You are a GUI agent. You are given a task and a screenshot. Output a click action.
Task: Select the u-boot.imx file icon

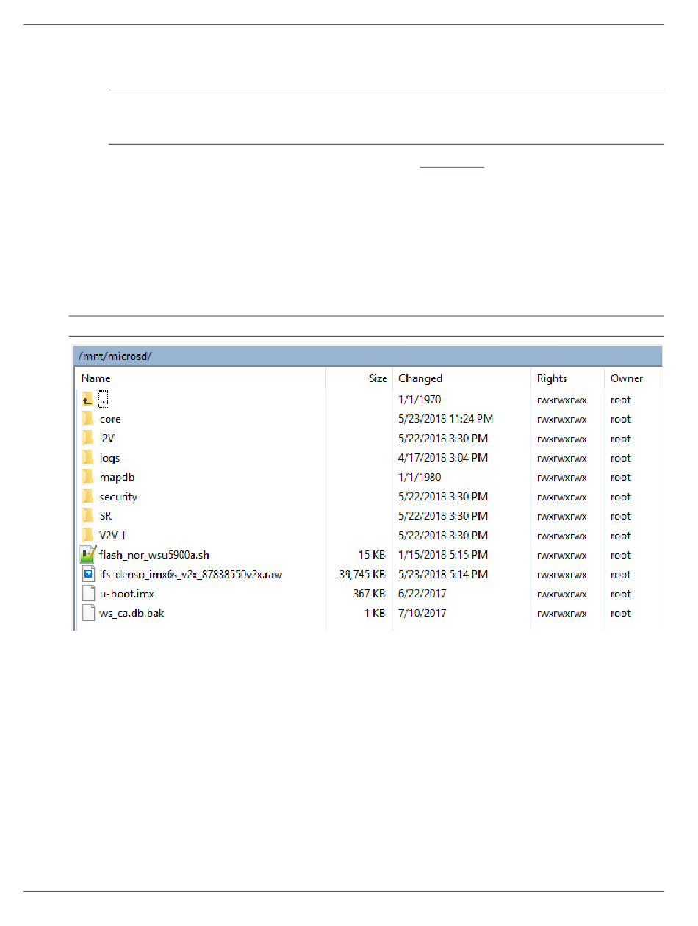[88, 594]
